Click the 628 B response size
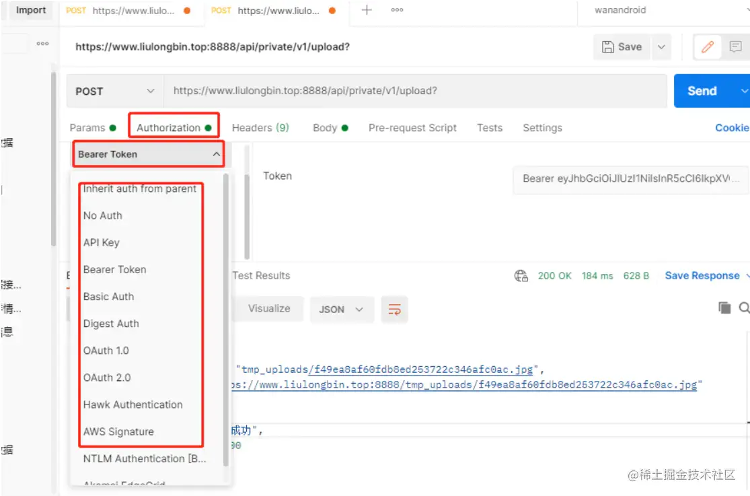This screenshot has width=750, height=496. pos(636,276)
